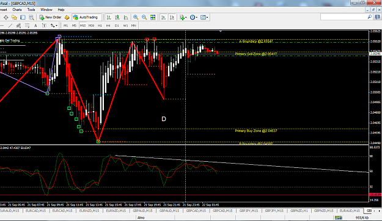The image size is (382, 221).
Task: Open the Tools menu
Action: tap(31, 10)
